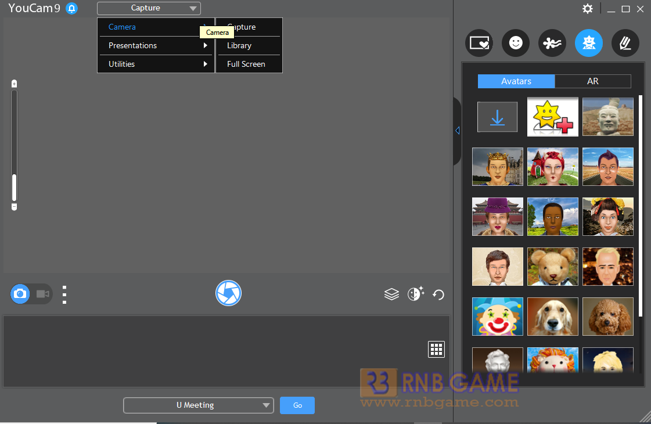
Task: Open the emoticons effects panel
Action: (x=516, y=43)
